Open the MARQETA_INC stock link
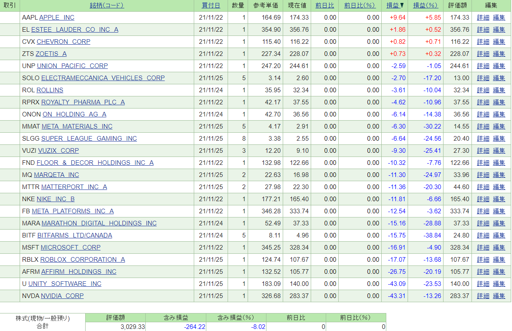The width and height of the screenshot is (512, 331). (x=56, y=175)
